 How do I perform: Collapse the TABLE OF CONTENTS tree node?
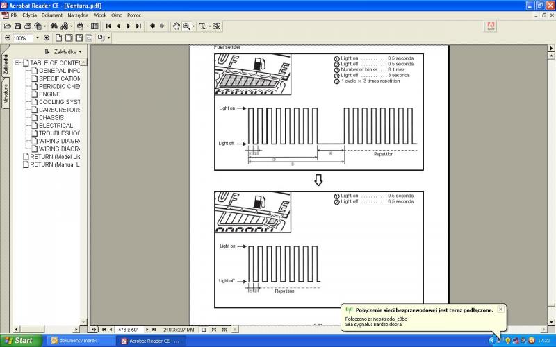(x=17, y=63)
